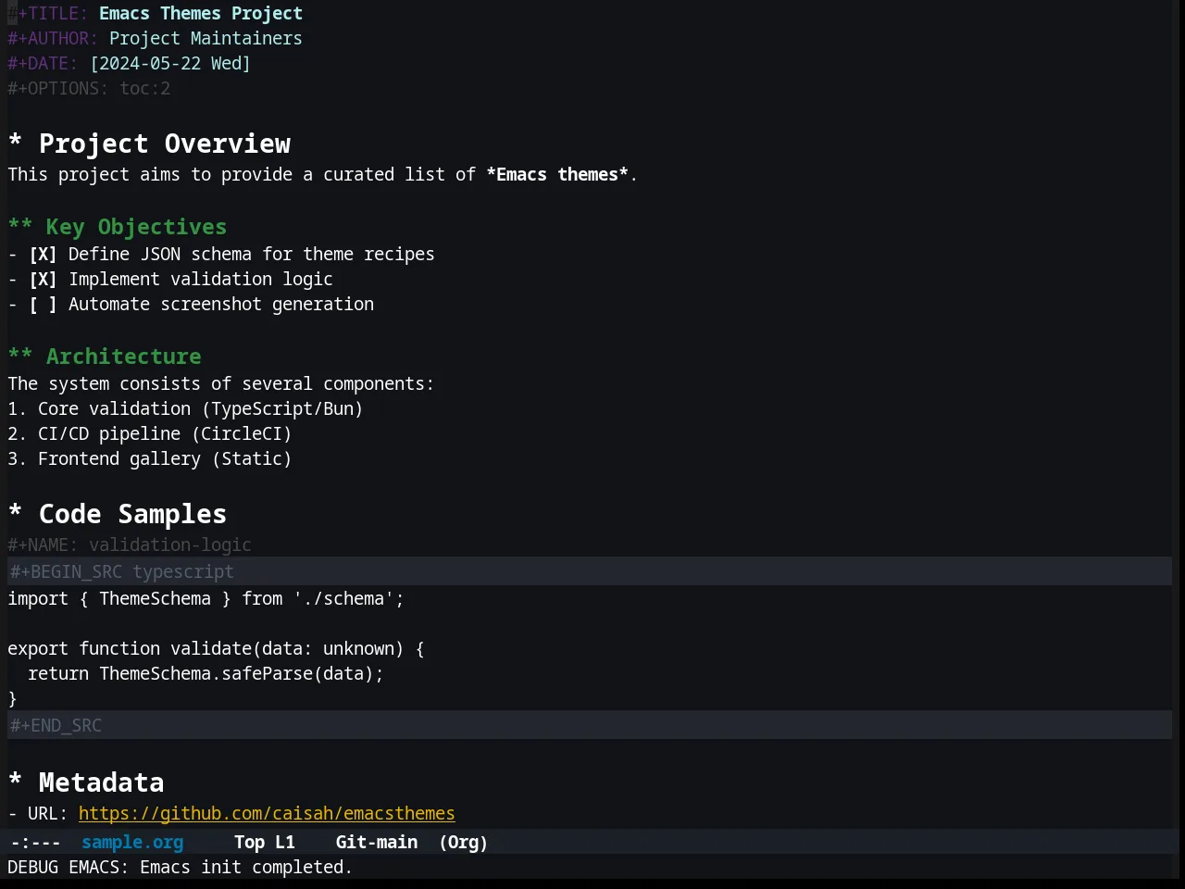1185x889 pixels.
Task: Click 'Code Samples' heading text
Action: pyautogui.click(x=132, y=514)
